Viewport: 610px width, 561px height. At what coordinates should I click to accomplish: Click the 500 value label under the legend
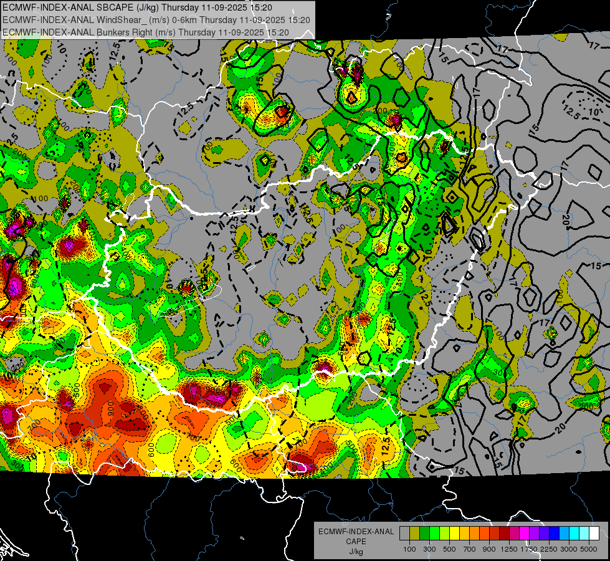point(449,549)
